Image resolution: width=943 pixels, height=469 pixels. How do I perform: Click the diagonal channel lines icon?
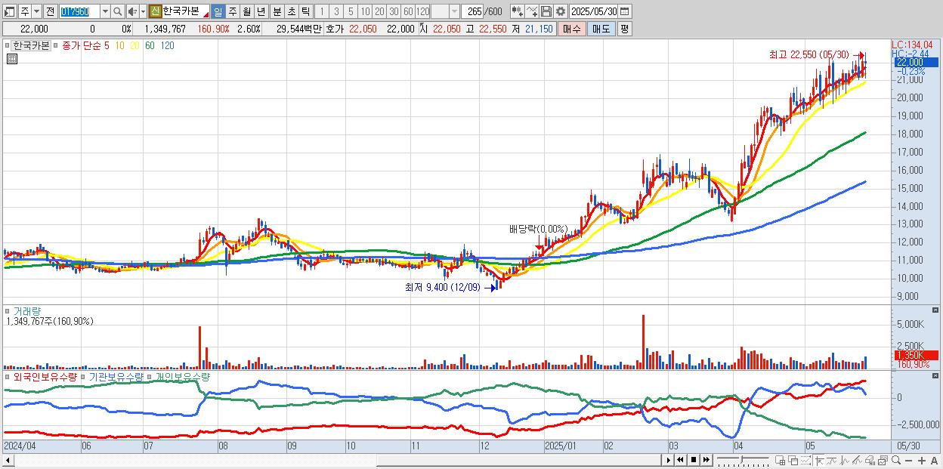[856, 460]
